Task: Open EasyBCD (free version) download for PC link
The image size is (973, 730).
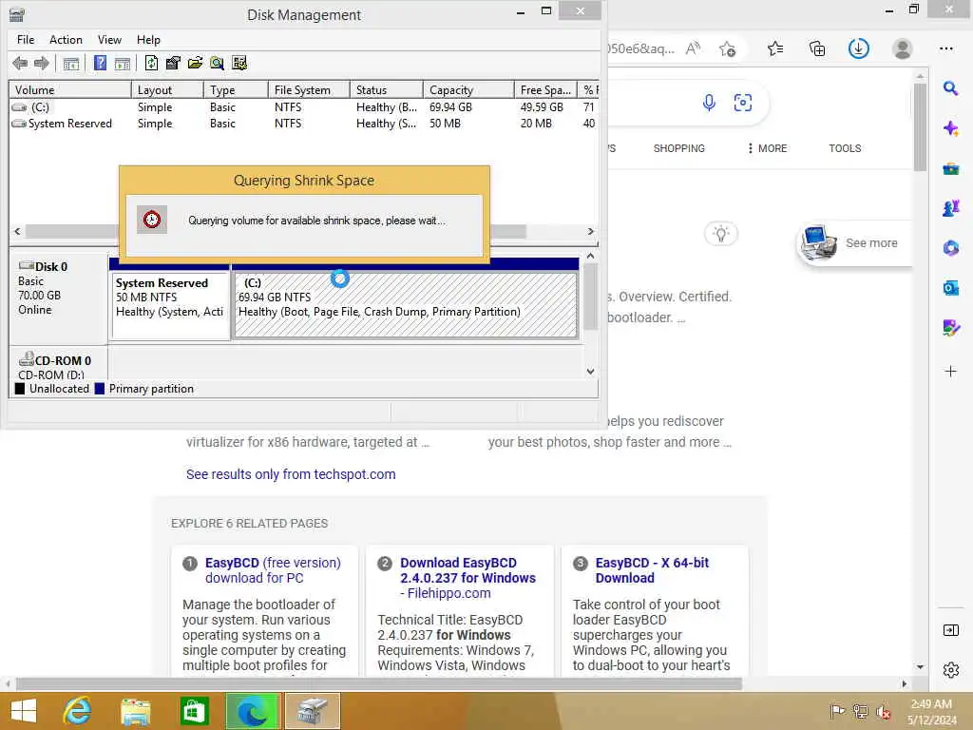Action: pos(273,570)
